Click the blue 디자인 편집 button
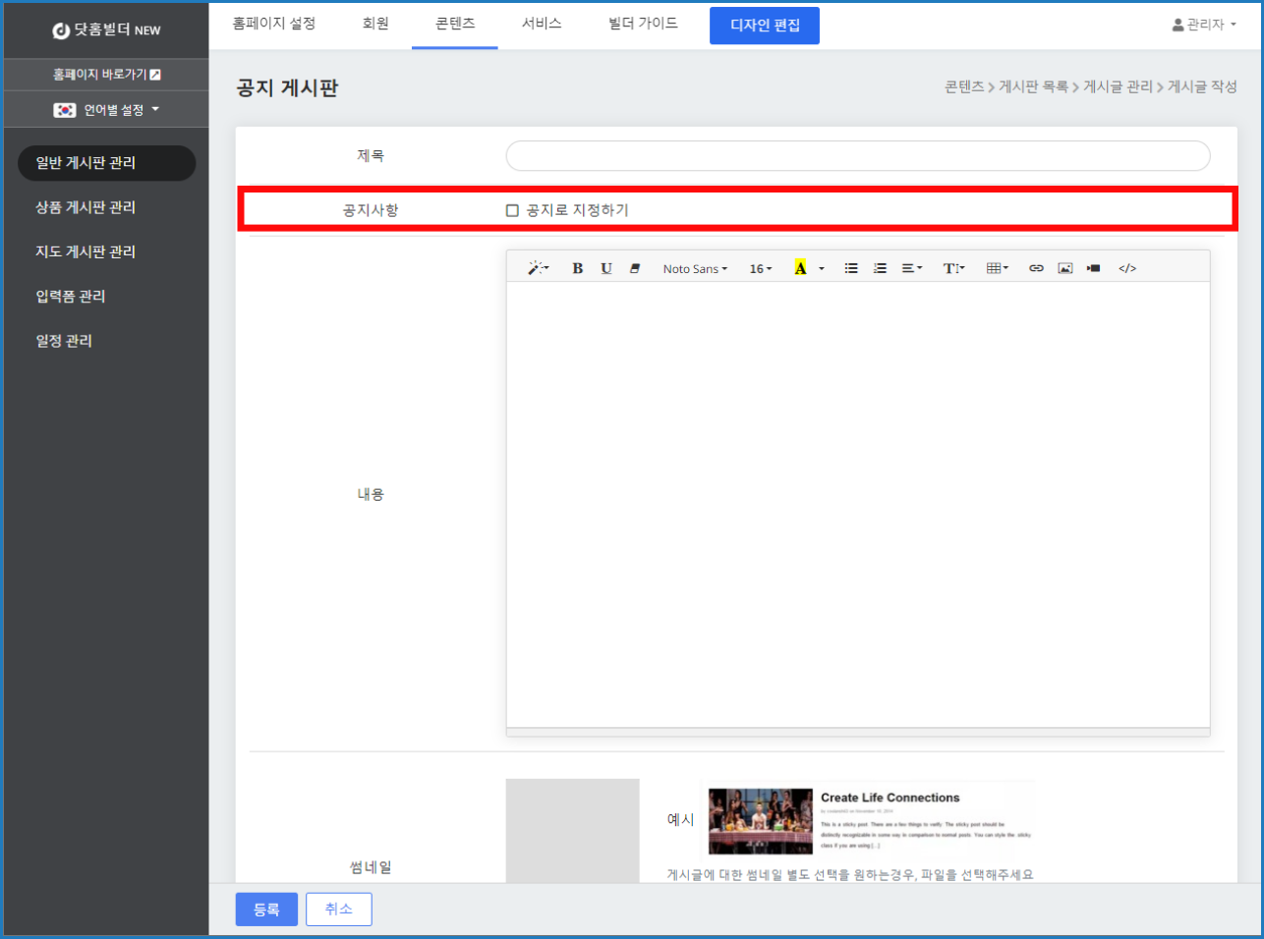 [765, 26]
